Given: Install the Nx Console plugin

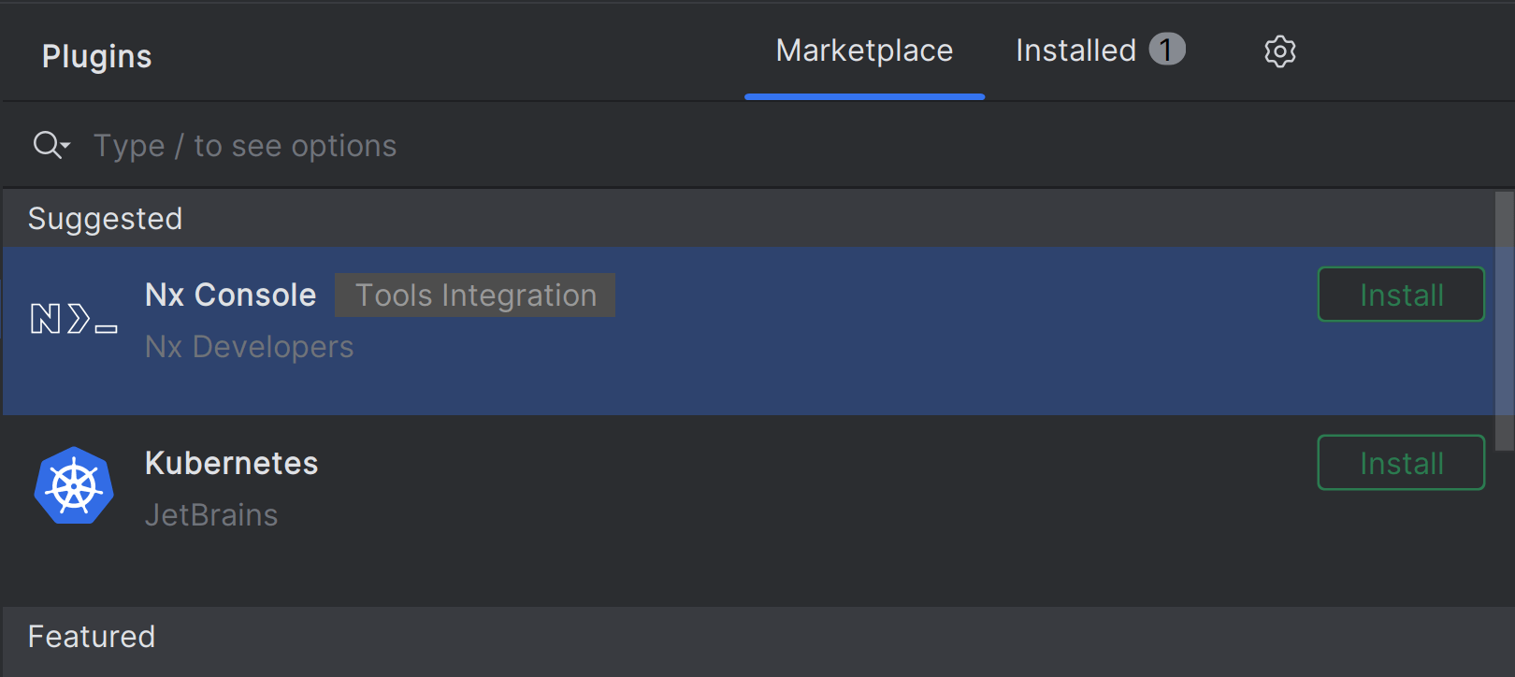Looking at the screenshot, I should tap(1400, 295).
